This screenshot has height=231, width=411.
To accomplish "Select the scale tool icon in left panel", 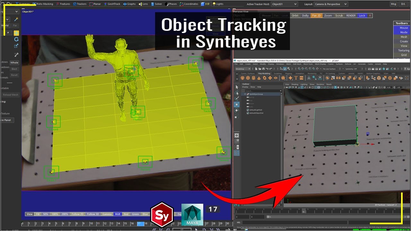I will [x=16, y=46].
